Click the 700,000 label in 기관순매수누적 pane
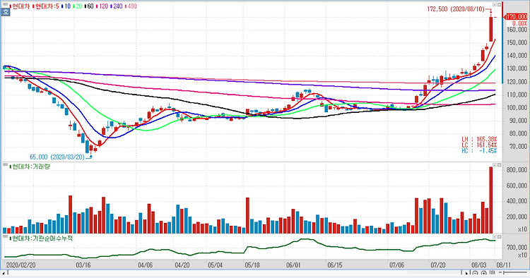 point(517,248)
